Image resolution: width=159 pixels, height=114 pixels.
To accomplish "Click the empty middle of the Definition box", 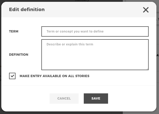I will 95,58.
